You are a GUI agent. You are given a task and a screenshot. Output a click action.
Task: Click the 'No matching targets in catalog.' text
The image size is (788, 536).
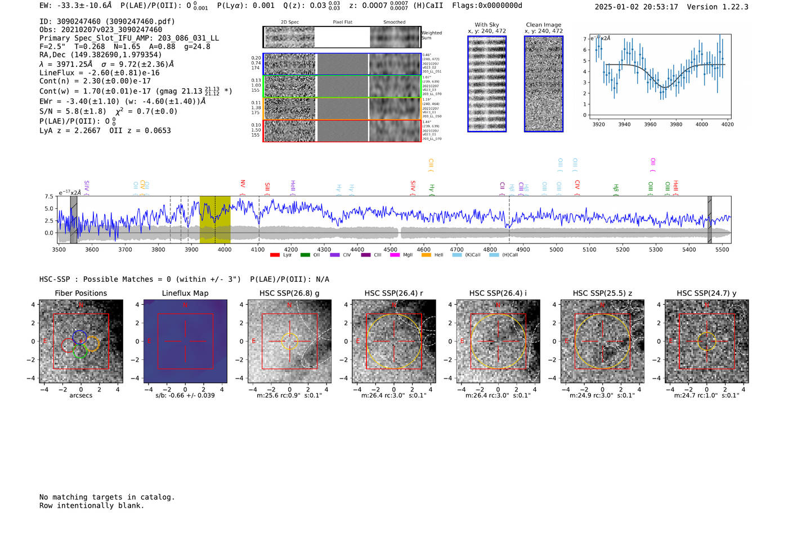click(x=107, y=497)
